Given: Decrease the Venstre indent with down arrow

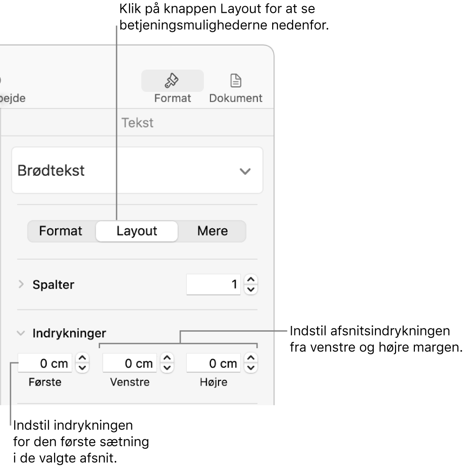Looking at the screenshot, I should tap(167, 368).
